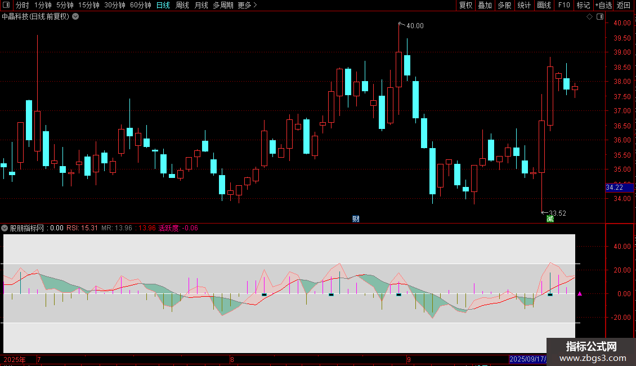The image size is (636, 366).
Task: Select the 5分钟 period
Action: tap(65, 5)
